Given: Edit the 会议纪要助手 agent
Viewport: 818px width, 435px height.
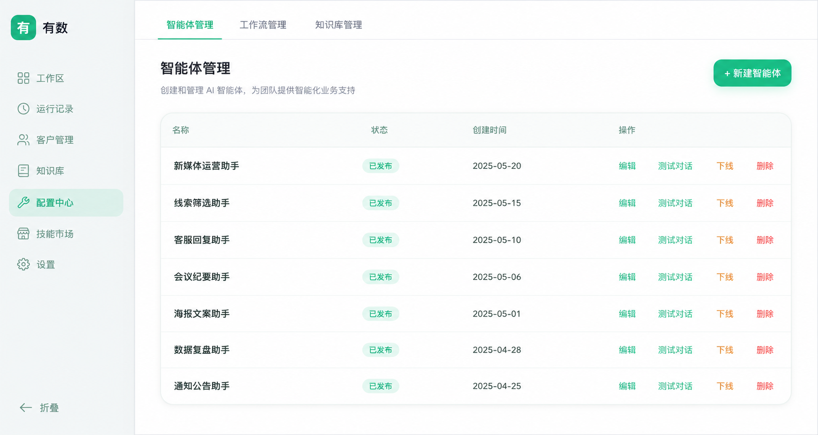Looking at the screenshot, I should pos(627,277).
